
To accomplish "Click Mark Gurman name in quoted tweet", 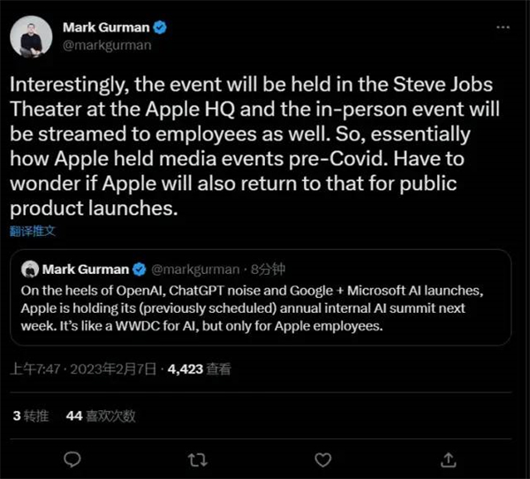I will tap(86, 270).
